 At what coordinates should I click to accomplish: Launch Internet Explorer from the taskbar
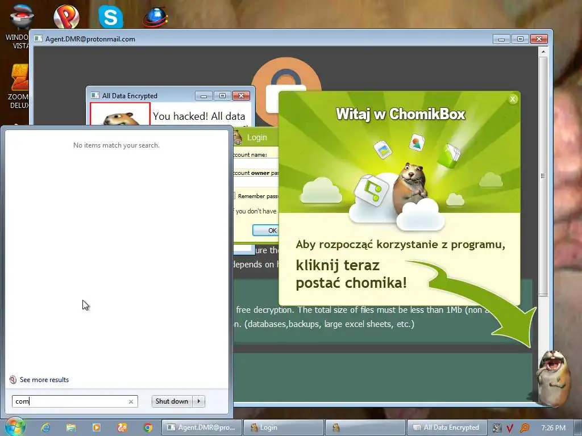pyautogui.click(x=45, y=427)
